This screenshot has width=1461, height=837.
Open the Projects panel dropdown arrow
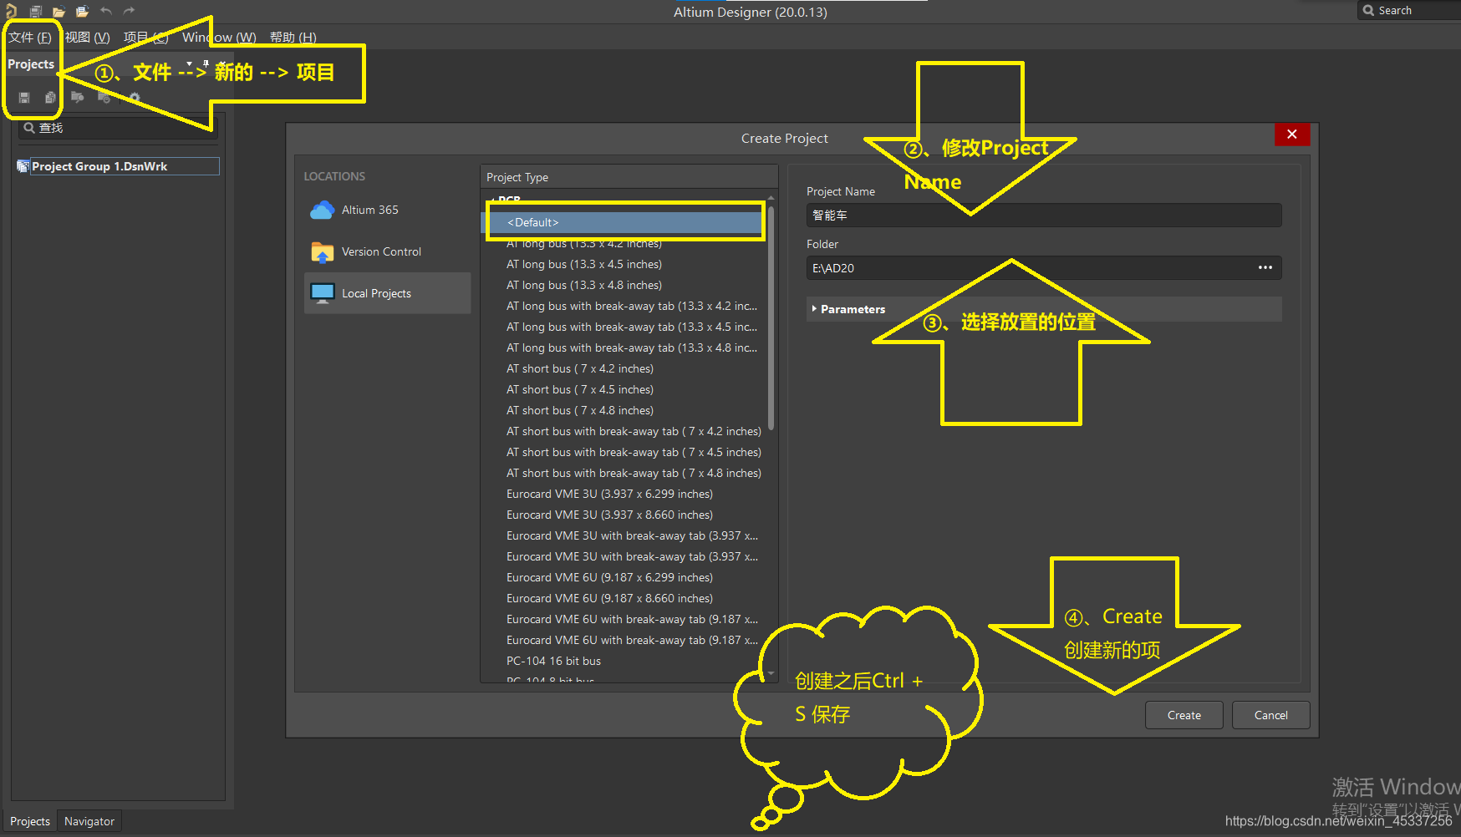[x=190, y=63]
